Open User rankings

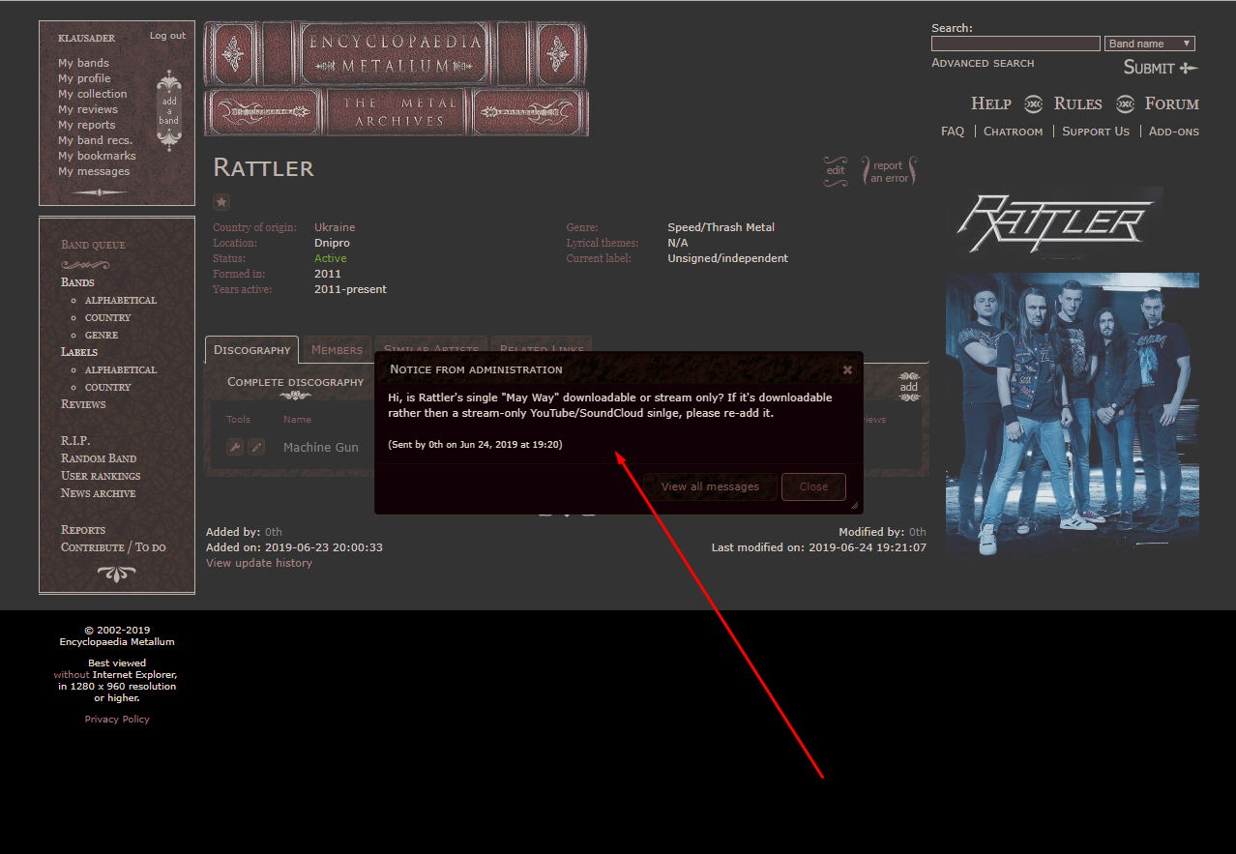101,476
